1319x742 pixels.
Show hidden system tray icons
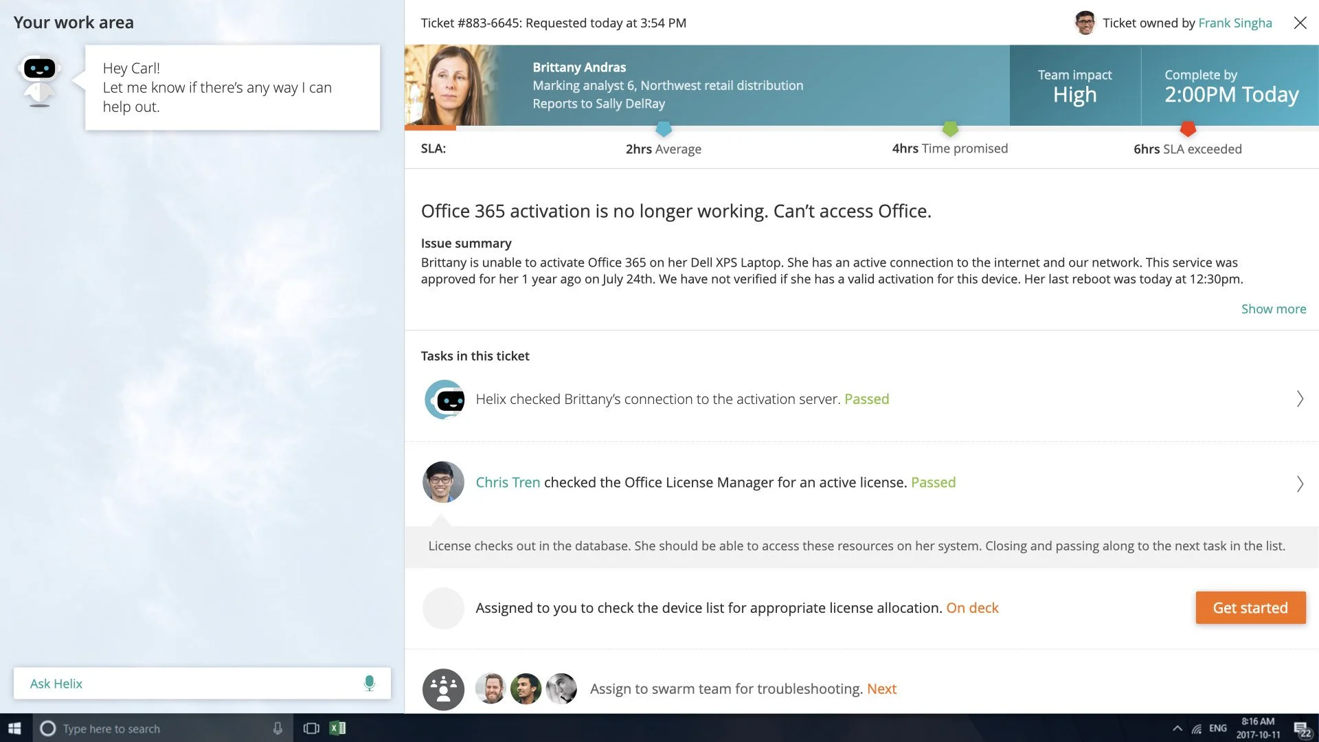pyautogui.click(x=1177, y=728)
